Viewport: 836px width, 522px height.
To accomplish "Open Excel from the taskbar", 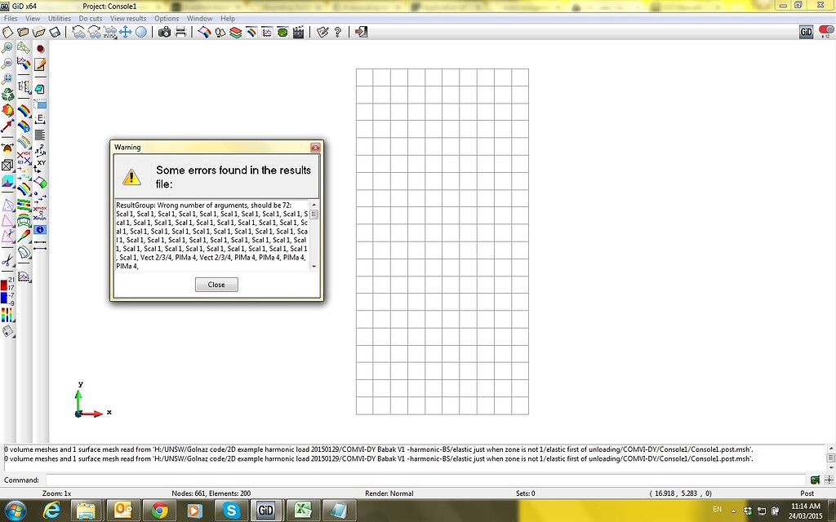I will click(302, 510).
